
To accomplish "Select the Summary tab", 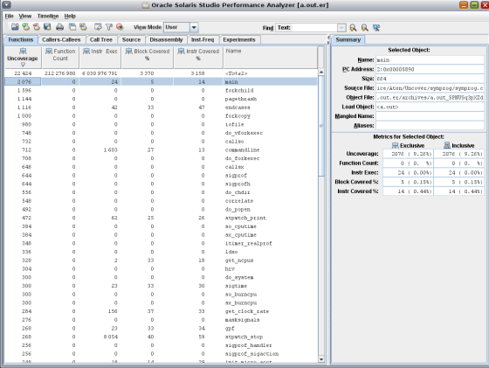I will [x=348, y=39].
